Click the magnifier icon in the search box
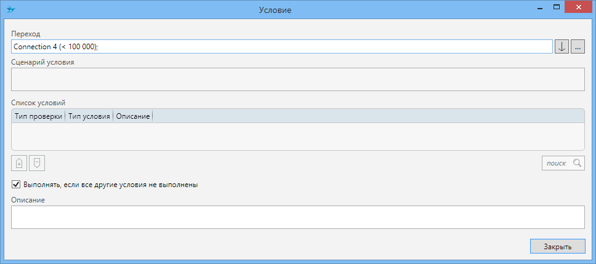The width and height of the screenshot is (596, 264). tap(577, 163)
